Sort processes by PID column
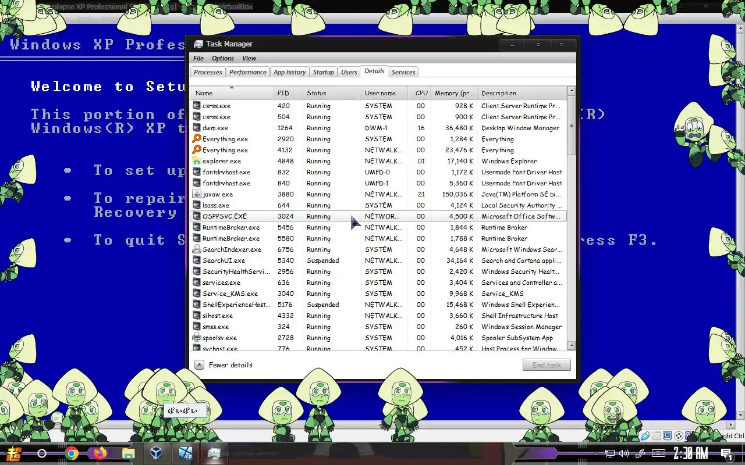Viewport: 745px width, 465px height. [x=288, y=93]
